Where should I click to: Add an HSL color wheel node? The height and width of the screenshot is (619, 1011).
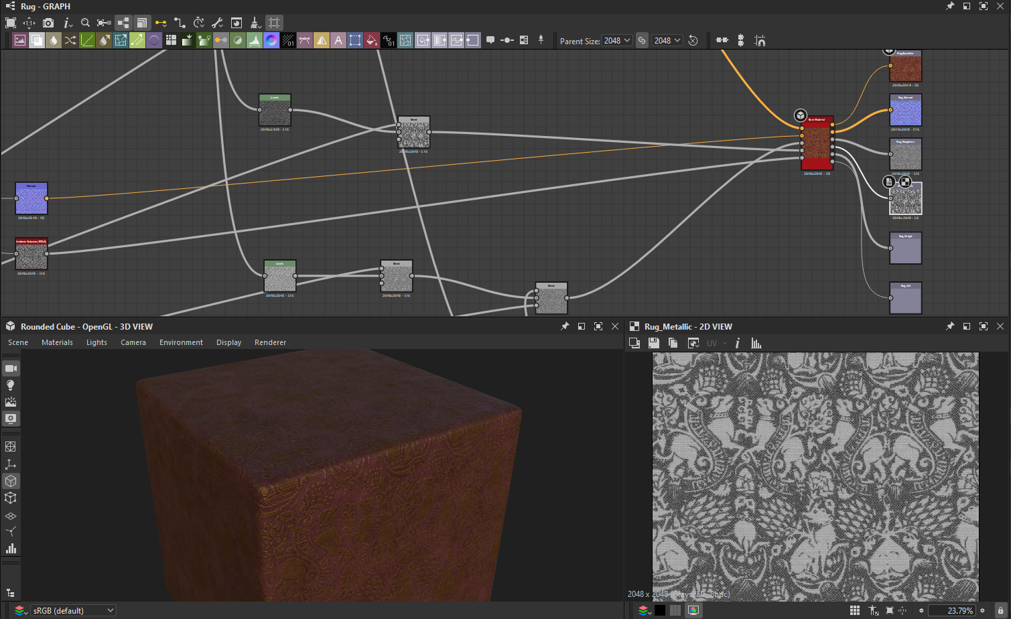pos(271,40)
